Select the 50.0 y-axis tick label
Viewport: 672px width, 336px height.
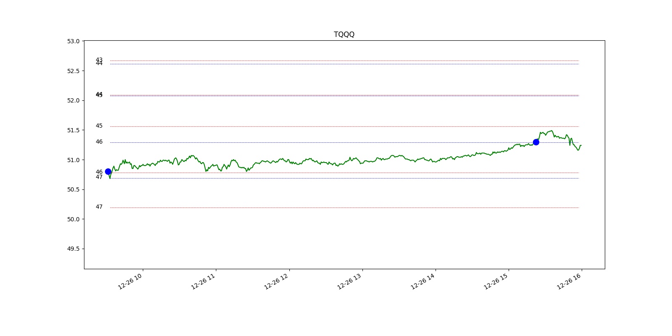coord(73,219)
